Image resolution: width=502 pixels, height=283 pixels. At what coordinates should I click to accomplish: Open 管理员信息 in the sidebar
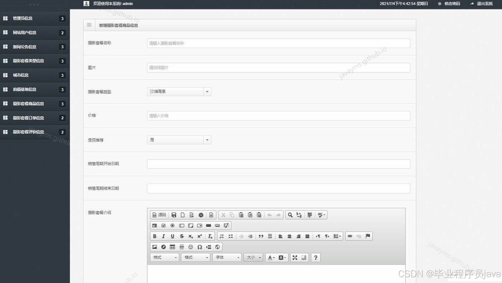tap(35, 18)
